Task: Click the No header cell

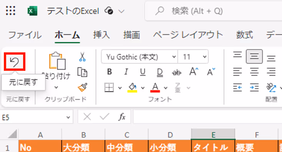Action: coord(40,146)
